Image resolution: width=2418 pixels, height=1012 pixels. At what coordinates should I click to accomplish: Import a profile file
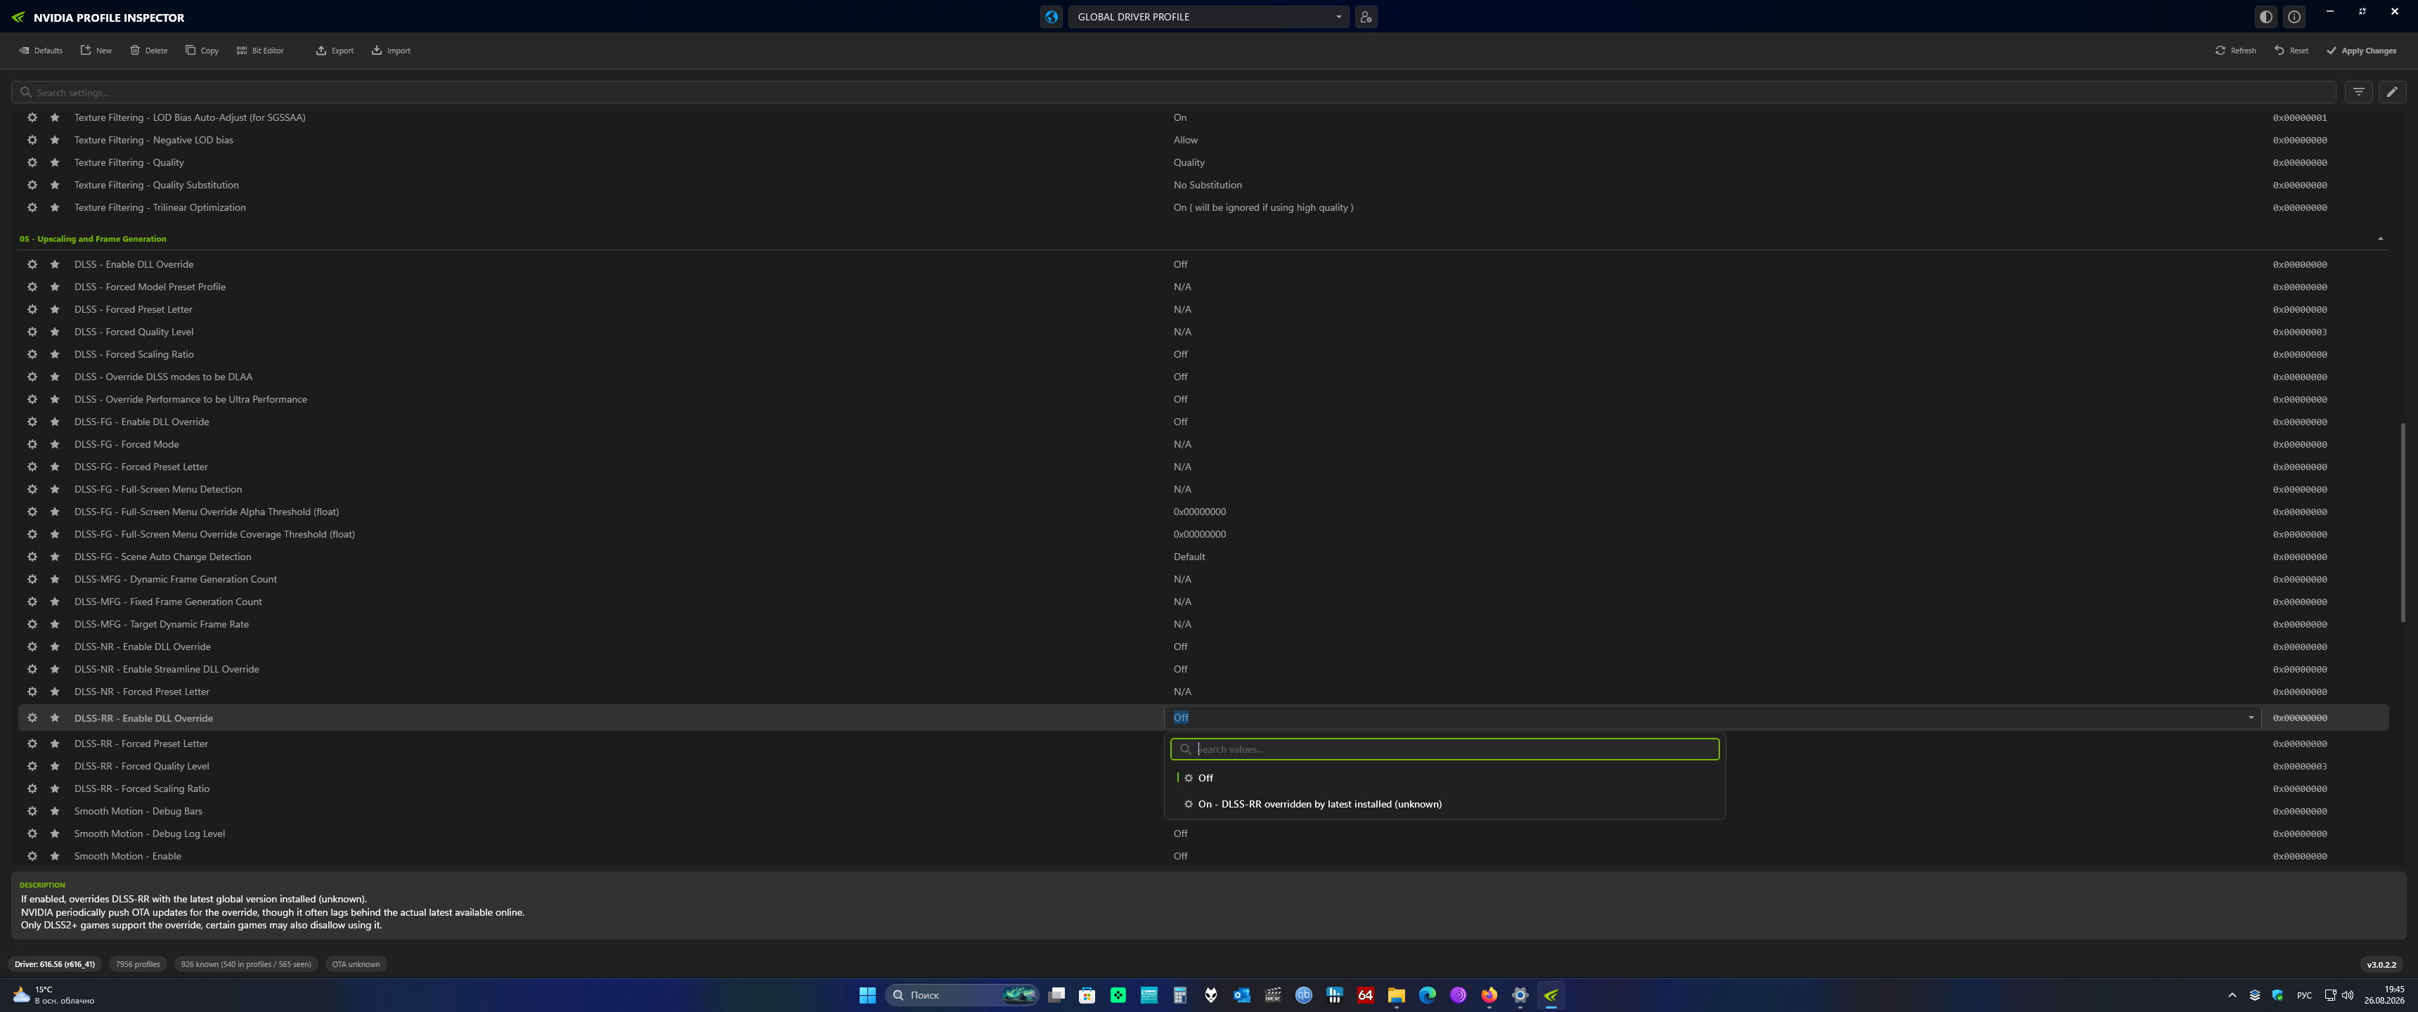[391, 51]
